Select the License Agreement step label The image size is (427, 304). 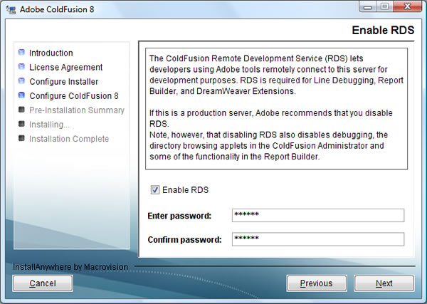coord(66,67)
